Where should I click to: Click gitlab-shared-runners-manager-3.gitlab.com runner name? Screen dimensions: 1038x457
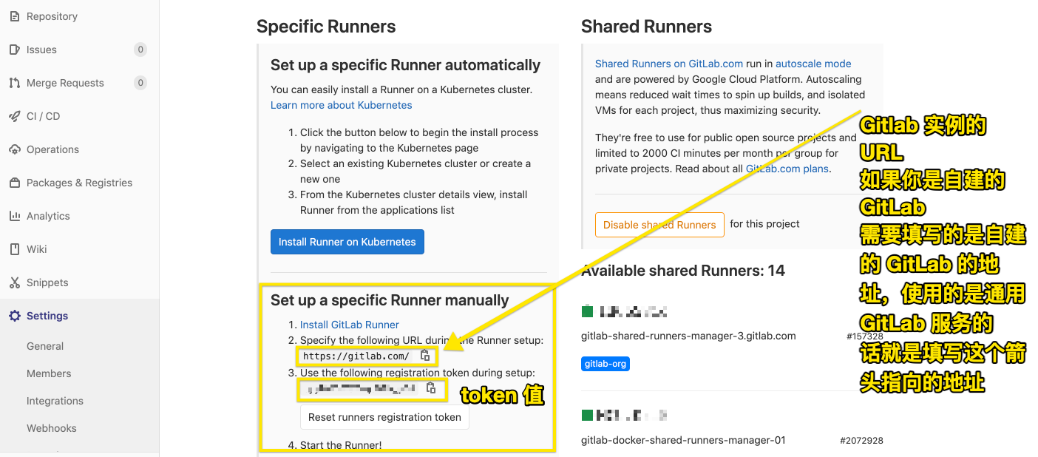[x=688, y=336]
